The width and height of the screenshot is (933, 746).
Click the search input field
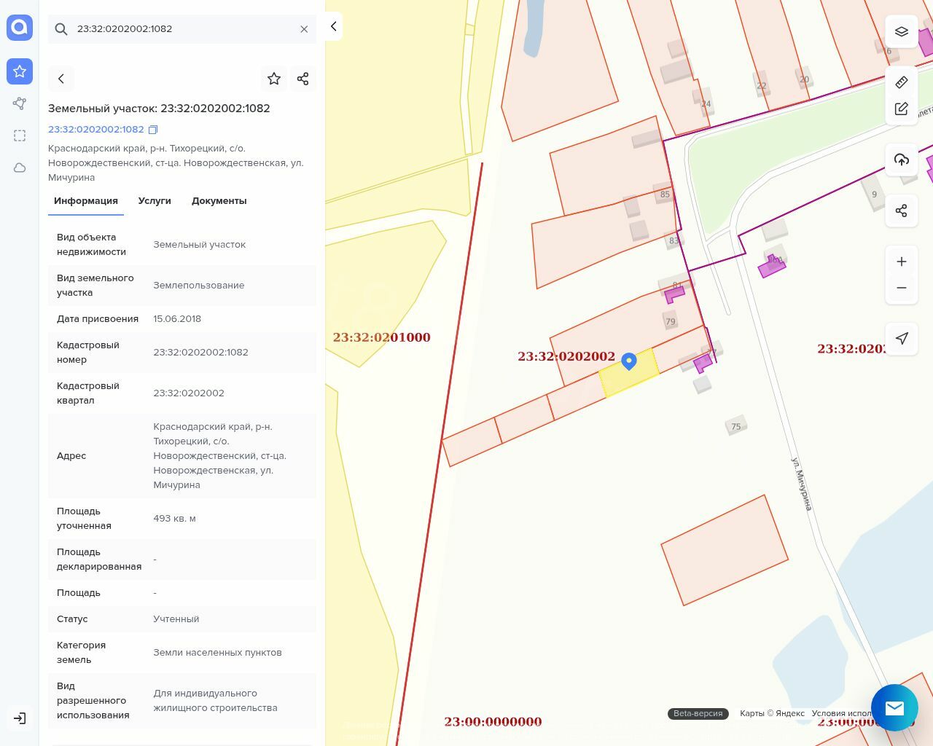click(x=182, y=29)
